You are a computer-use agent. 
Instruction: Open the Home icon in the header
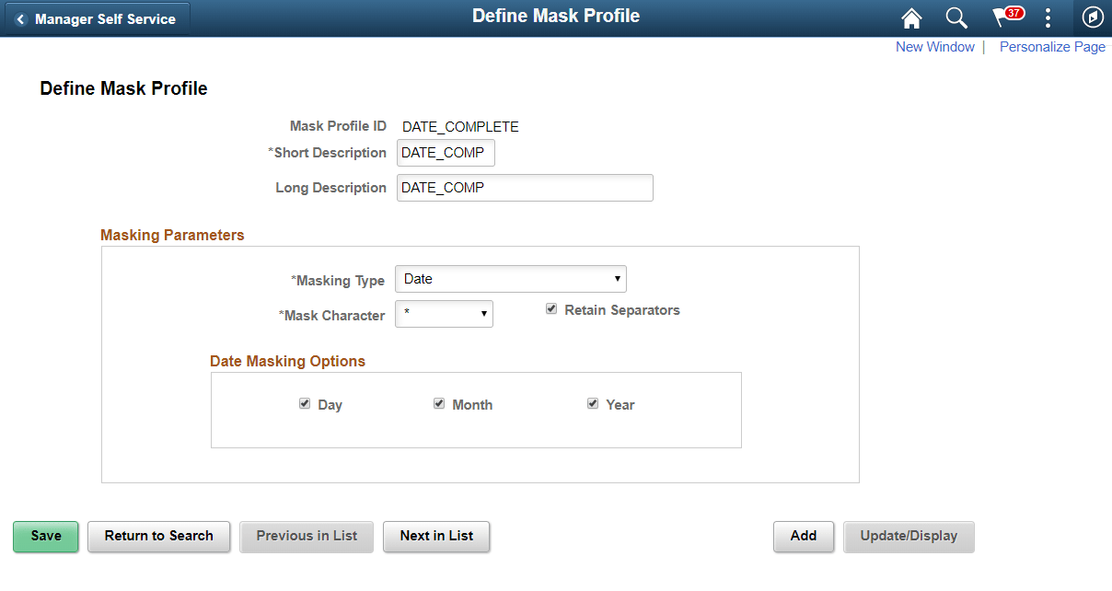coord(910,17)
